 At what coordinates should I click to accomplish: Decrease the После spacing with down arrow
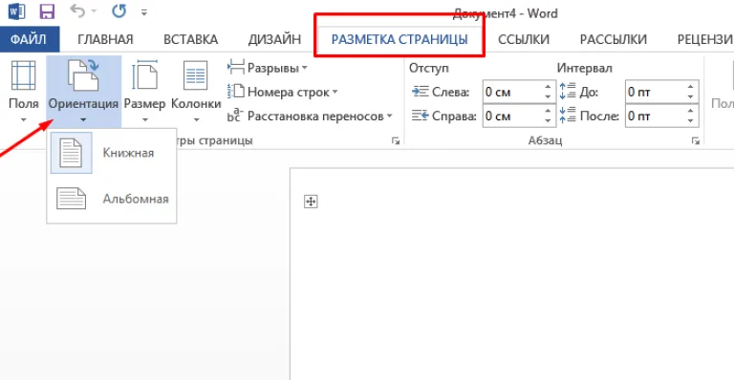(x=690, y=121)
